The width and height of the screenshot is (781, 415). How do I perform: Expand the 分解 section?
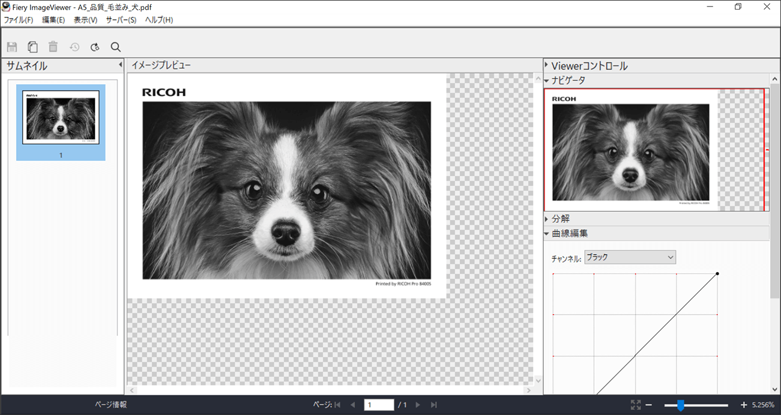click(546, 219)
